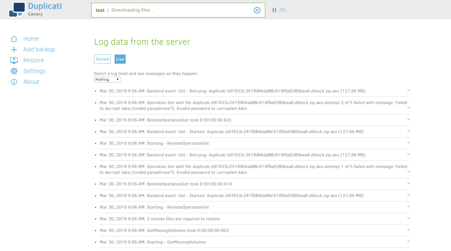Expand the first Backend event log entry
This screenshot has height=251, width=451.
click(408, 90)
